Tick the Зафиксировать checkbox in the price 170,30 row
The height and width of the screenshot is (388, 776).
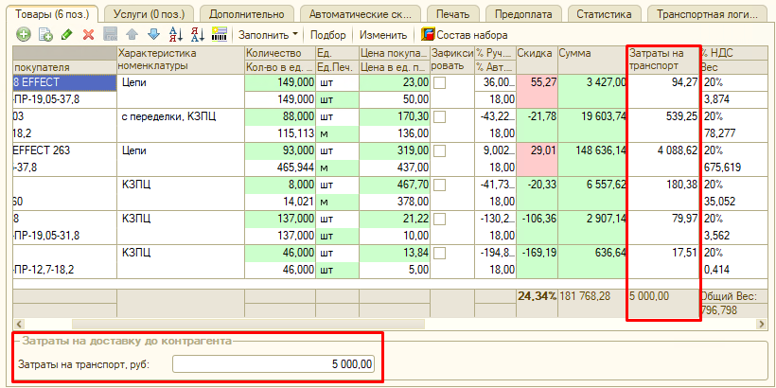coord(439,116)
